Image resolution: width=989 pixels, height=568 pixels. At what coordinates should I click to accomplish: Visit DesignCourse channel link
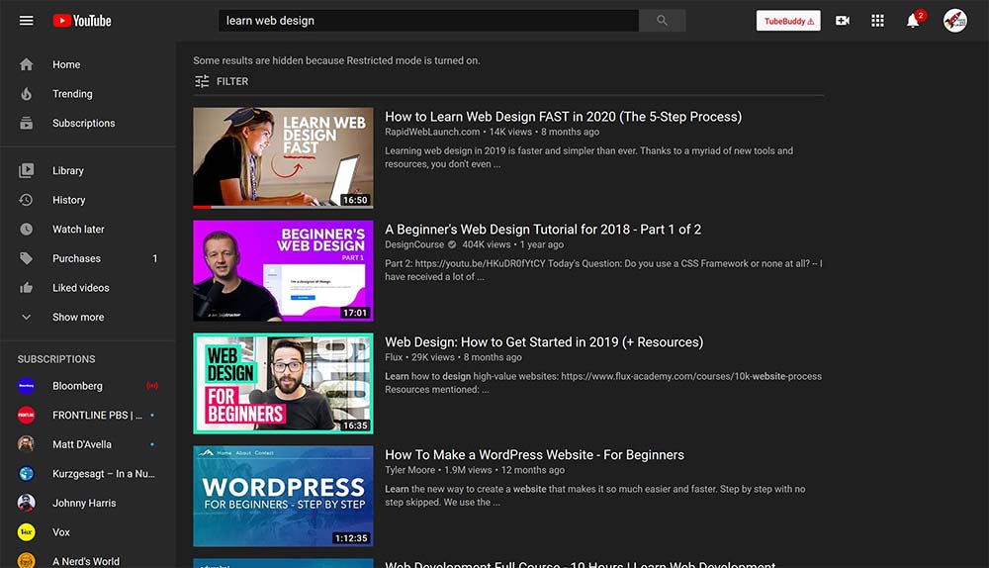(414, 244)
